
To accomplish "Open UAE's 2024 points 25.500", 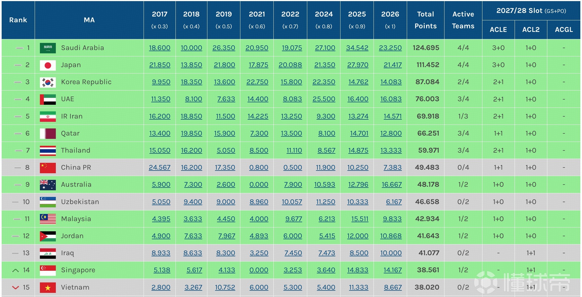I will 324,99.
